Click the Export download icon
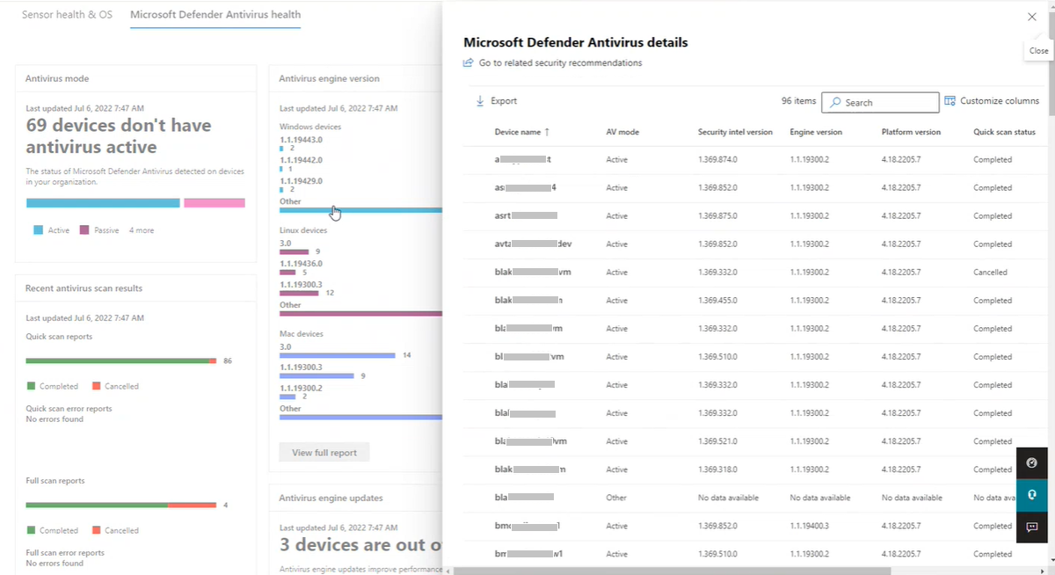Image resolution: width=1055 pixels, height=575 pixels. point(480,101)
